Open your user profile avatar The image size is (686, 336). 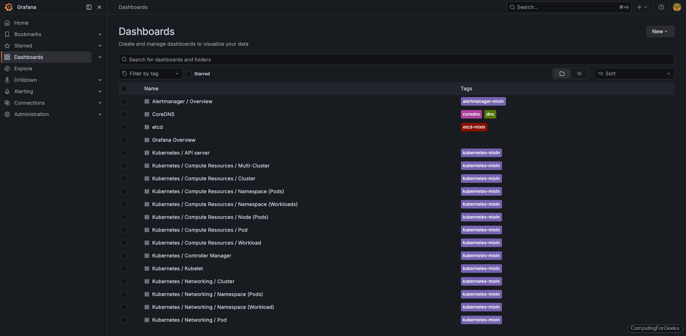677,7
